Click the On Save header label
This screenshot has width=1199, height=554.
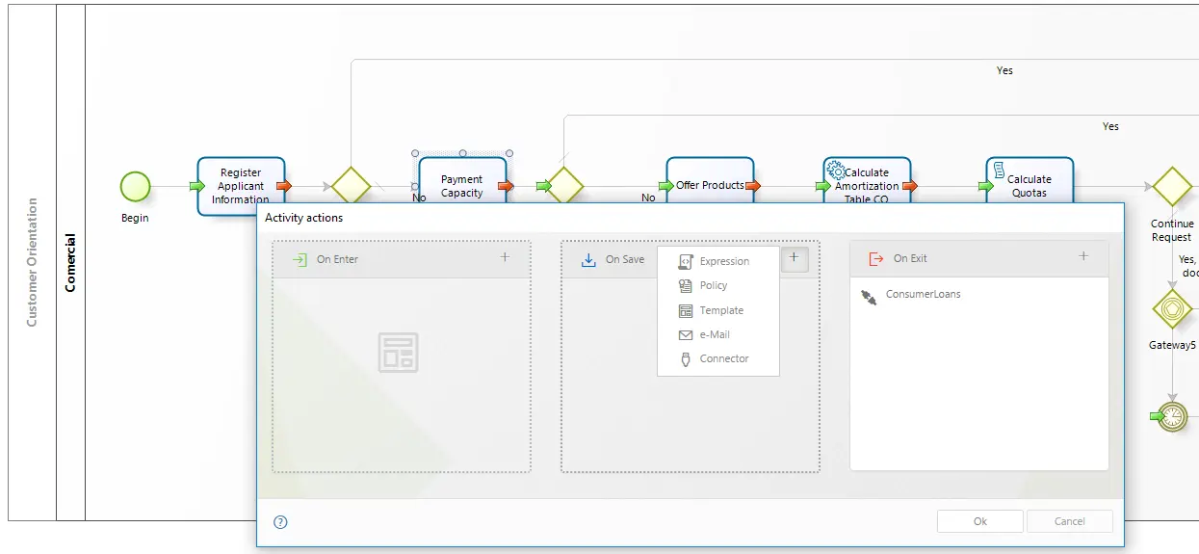625,259
